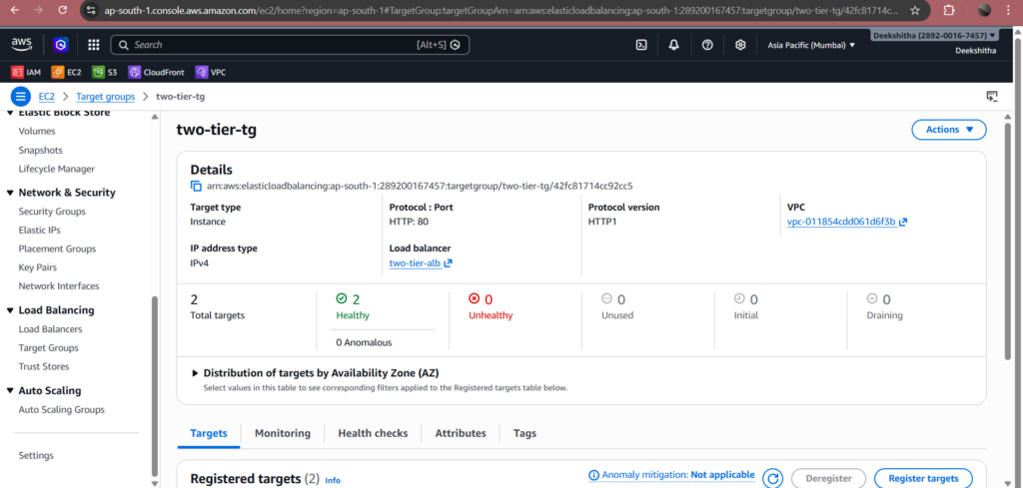Open the console settings gear icon
Image resolution: width=1023 pixels, height=488 pixels.
pyautogui.click(x=740, y=45)
